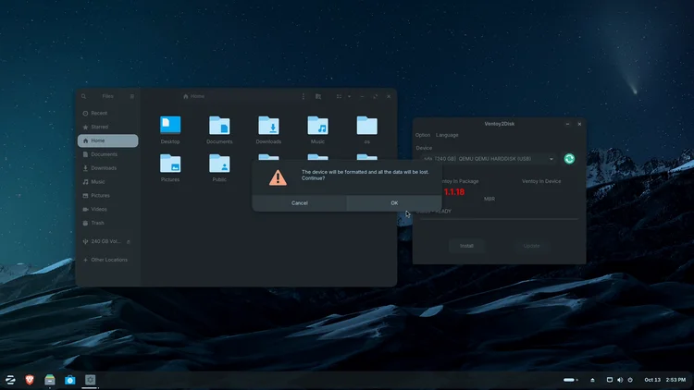
Task: Confirm formatting by clicking OK
Action: point(394,203)
